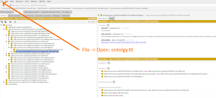Image resolution: width=216 pixels, height=98 pixels.
Task: Click core#Asset in the breadcrumb bar
Action: pyautogui.click(x=54, y=8)
